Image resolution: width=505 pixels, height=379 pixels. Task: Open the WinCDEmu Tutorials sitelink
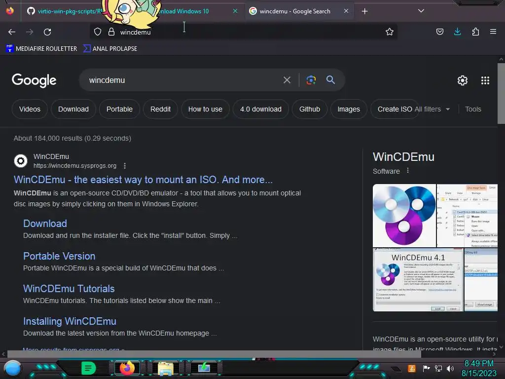click(69, 288)
